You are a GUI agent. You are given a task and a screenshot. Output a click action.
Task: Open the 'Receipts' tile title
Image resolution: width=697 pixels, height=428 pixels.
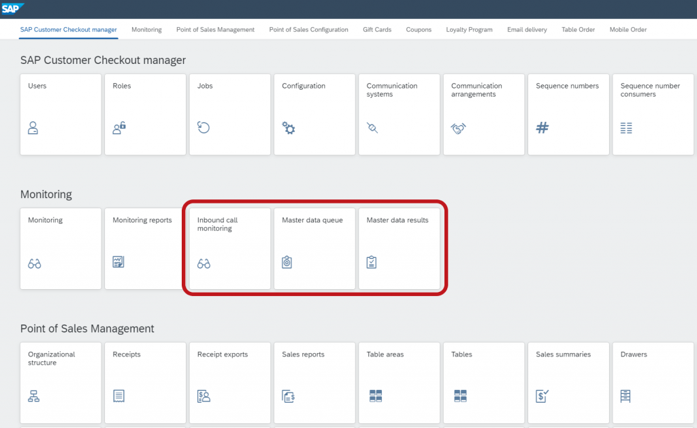pyautogui.click(x=127, y=355)
